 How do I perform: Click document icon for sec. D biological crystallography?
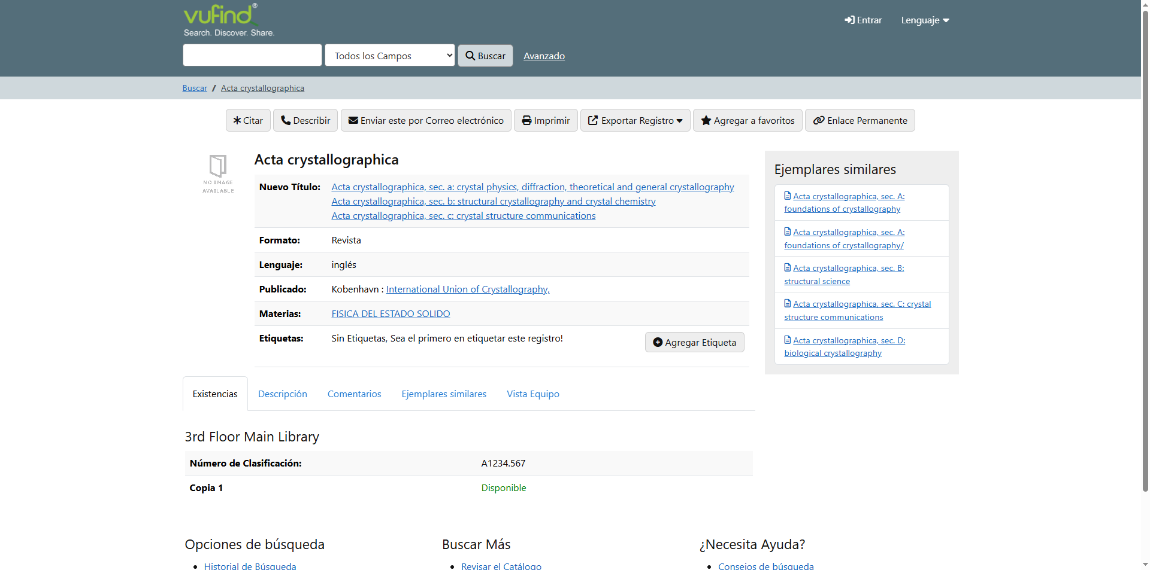(x=788, y=340)
